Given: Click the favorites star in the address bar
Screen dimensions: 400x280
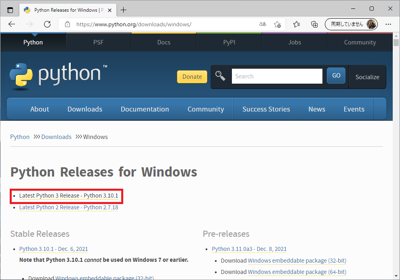Looking at the screenshot, I should (277, 24).
